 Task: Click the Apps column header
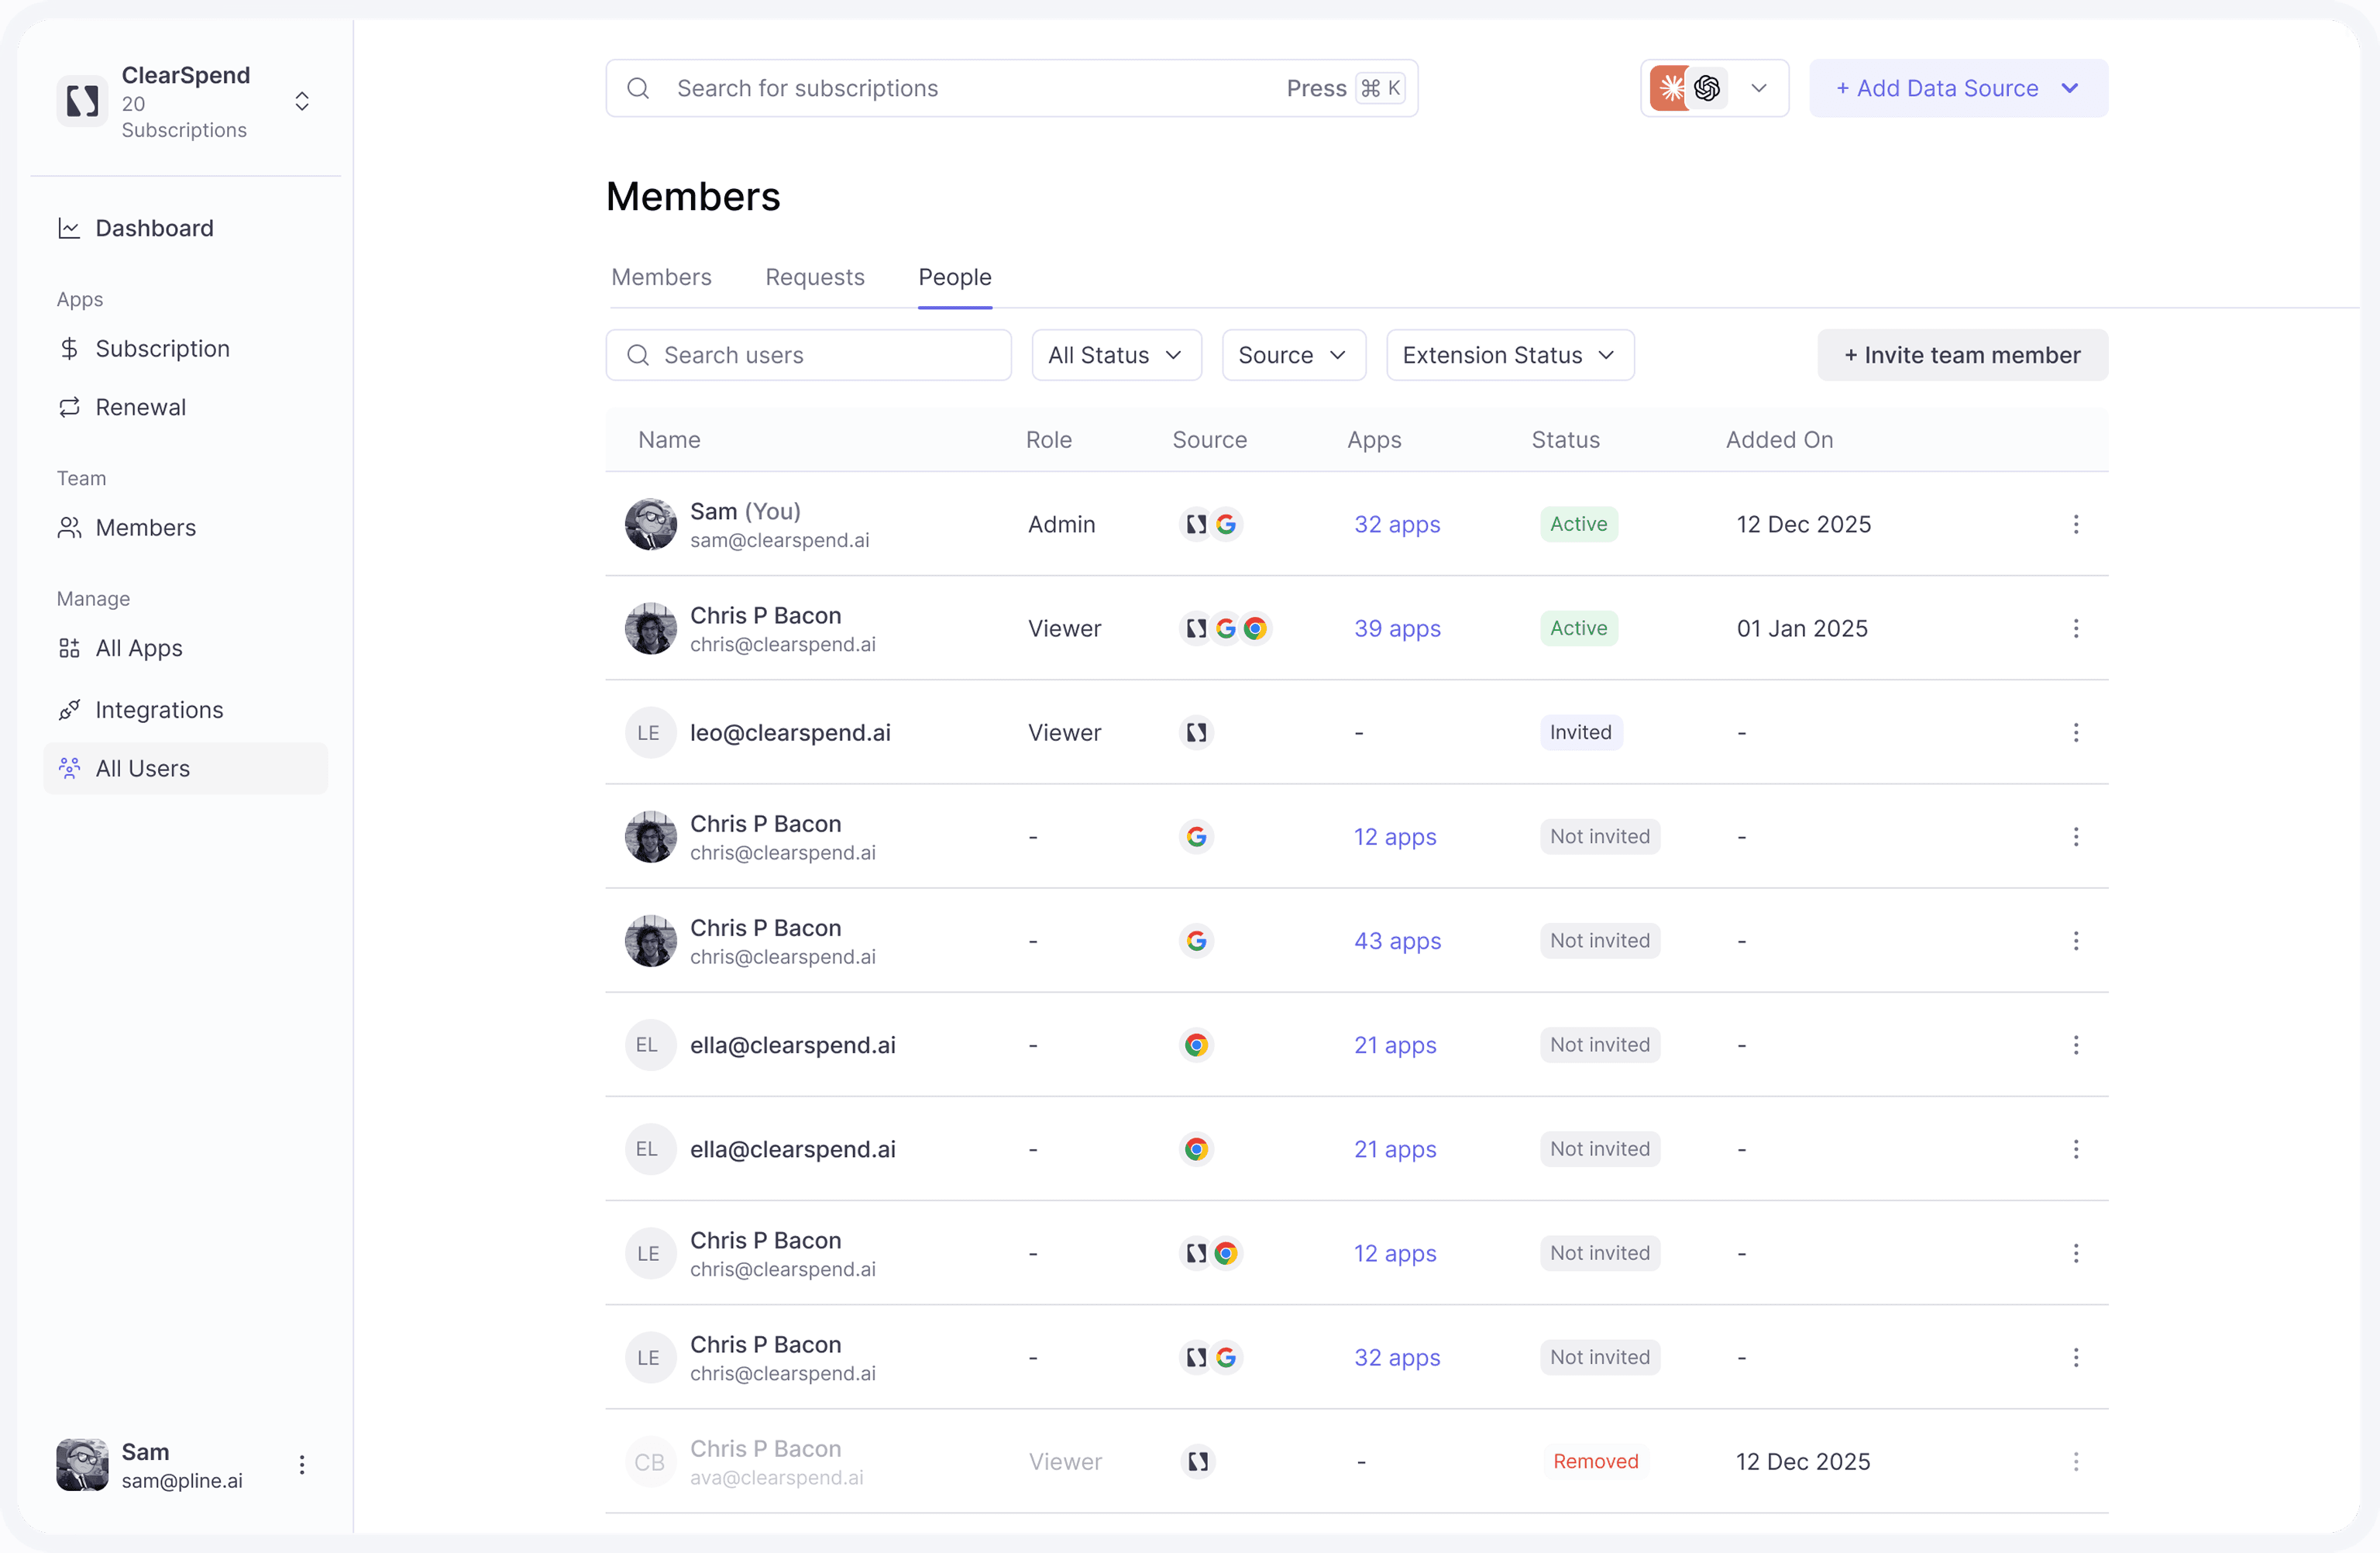(1374, 440)
